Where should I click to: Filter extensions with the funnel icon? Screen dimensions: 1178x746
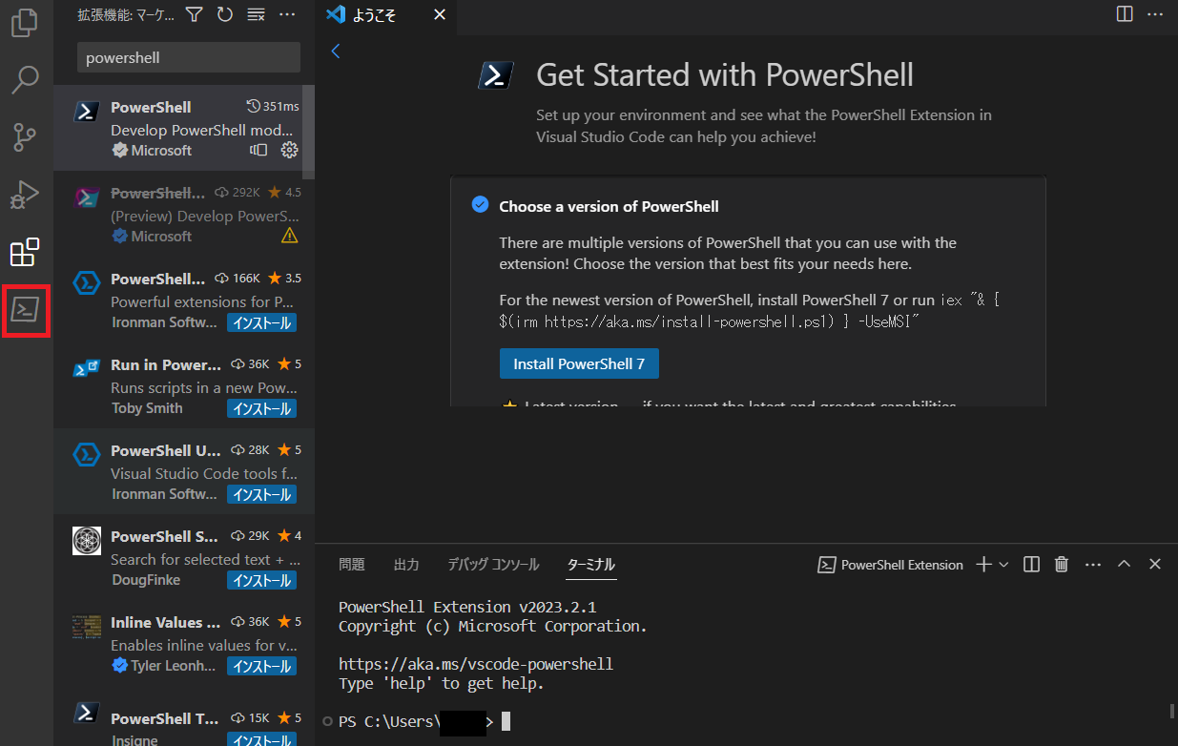click(194, 14)
